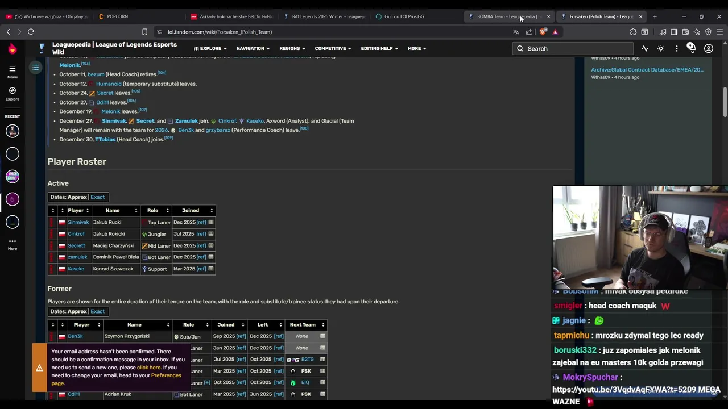Open the Brave VPN shield icon
Image resolution: width=728 pixels, height=409 pixels.
[x=708, y=32]
